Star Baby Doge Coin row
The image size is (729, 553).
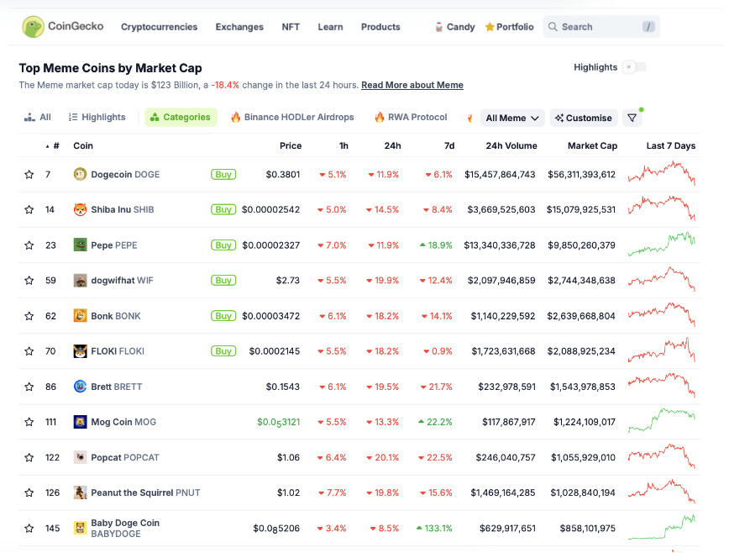pos(29,528)
